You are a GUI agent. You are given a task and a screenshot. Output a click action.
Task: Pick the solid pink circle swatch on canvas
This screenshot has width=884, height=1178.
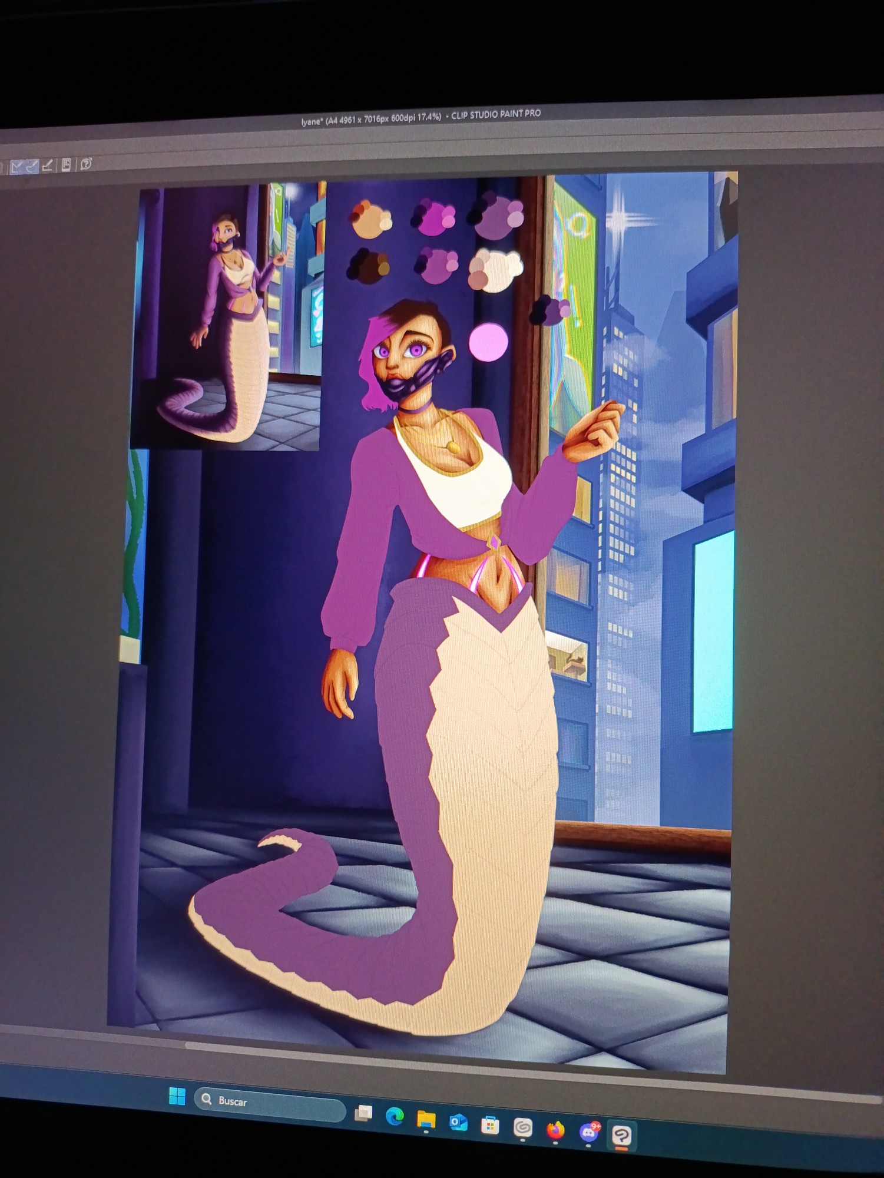(x=488, y=342)
